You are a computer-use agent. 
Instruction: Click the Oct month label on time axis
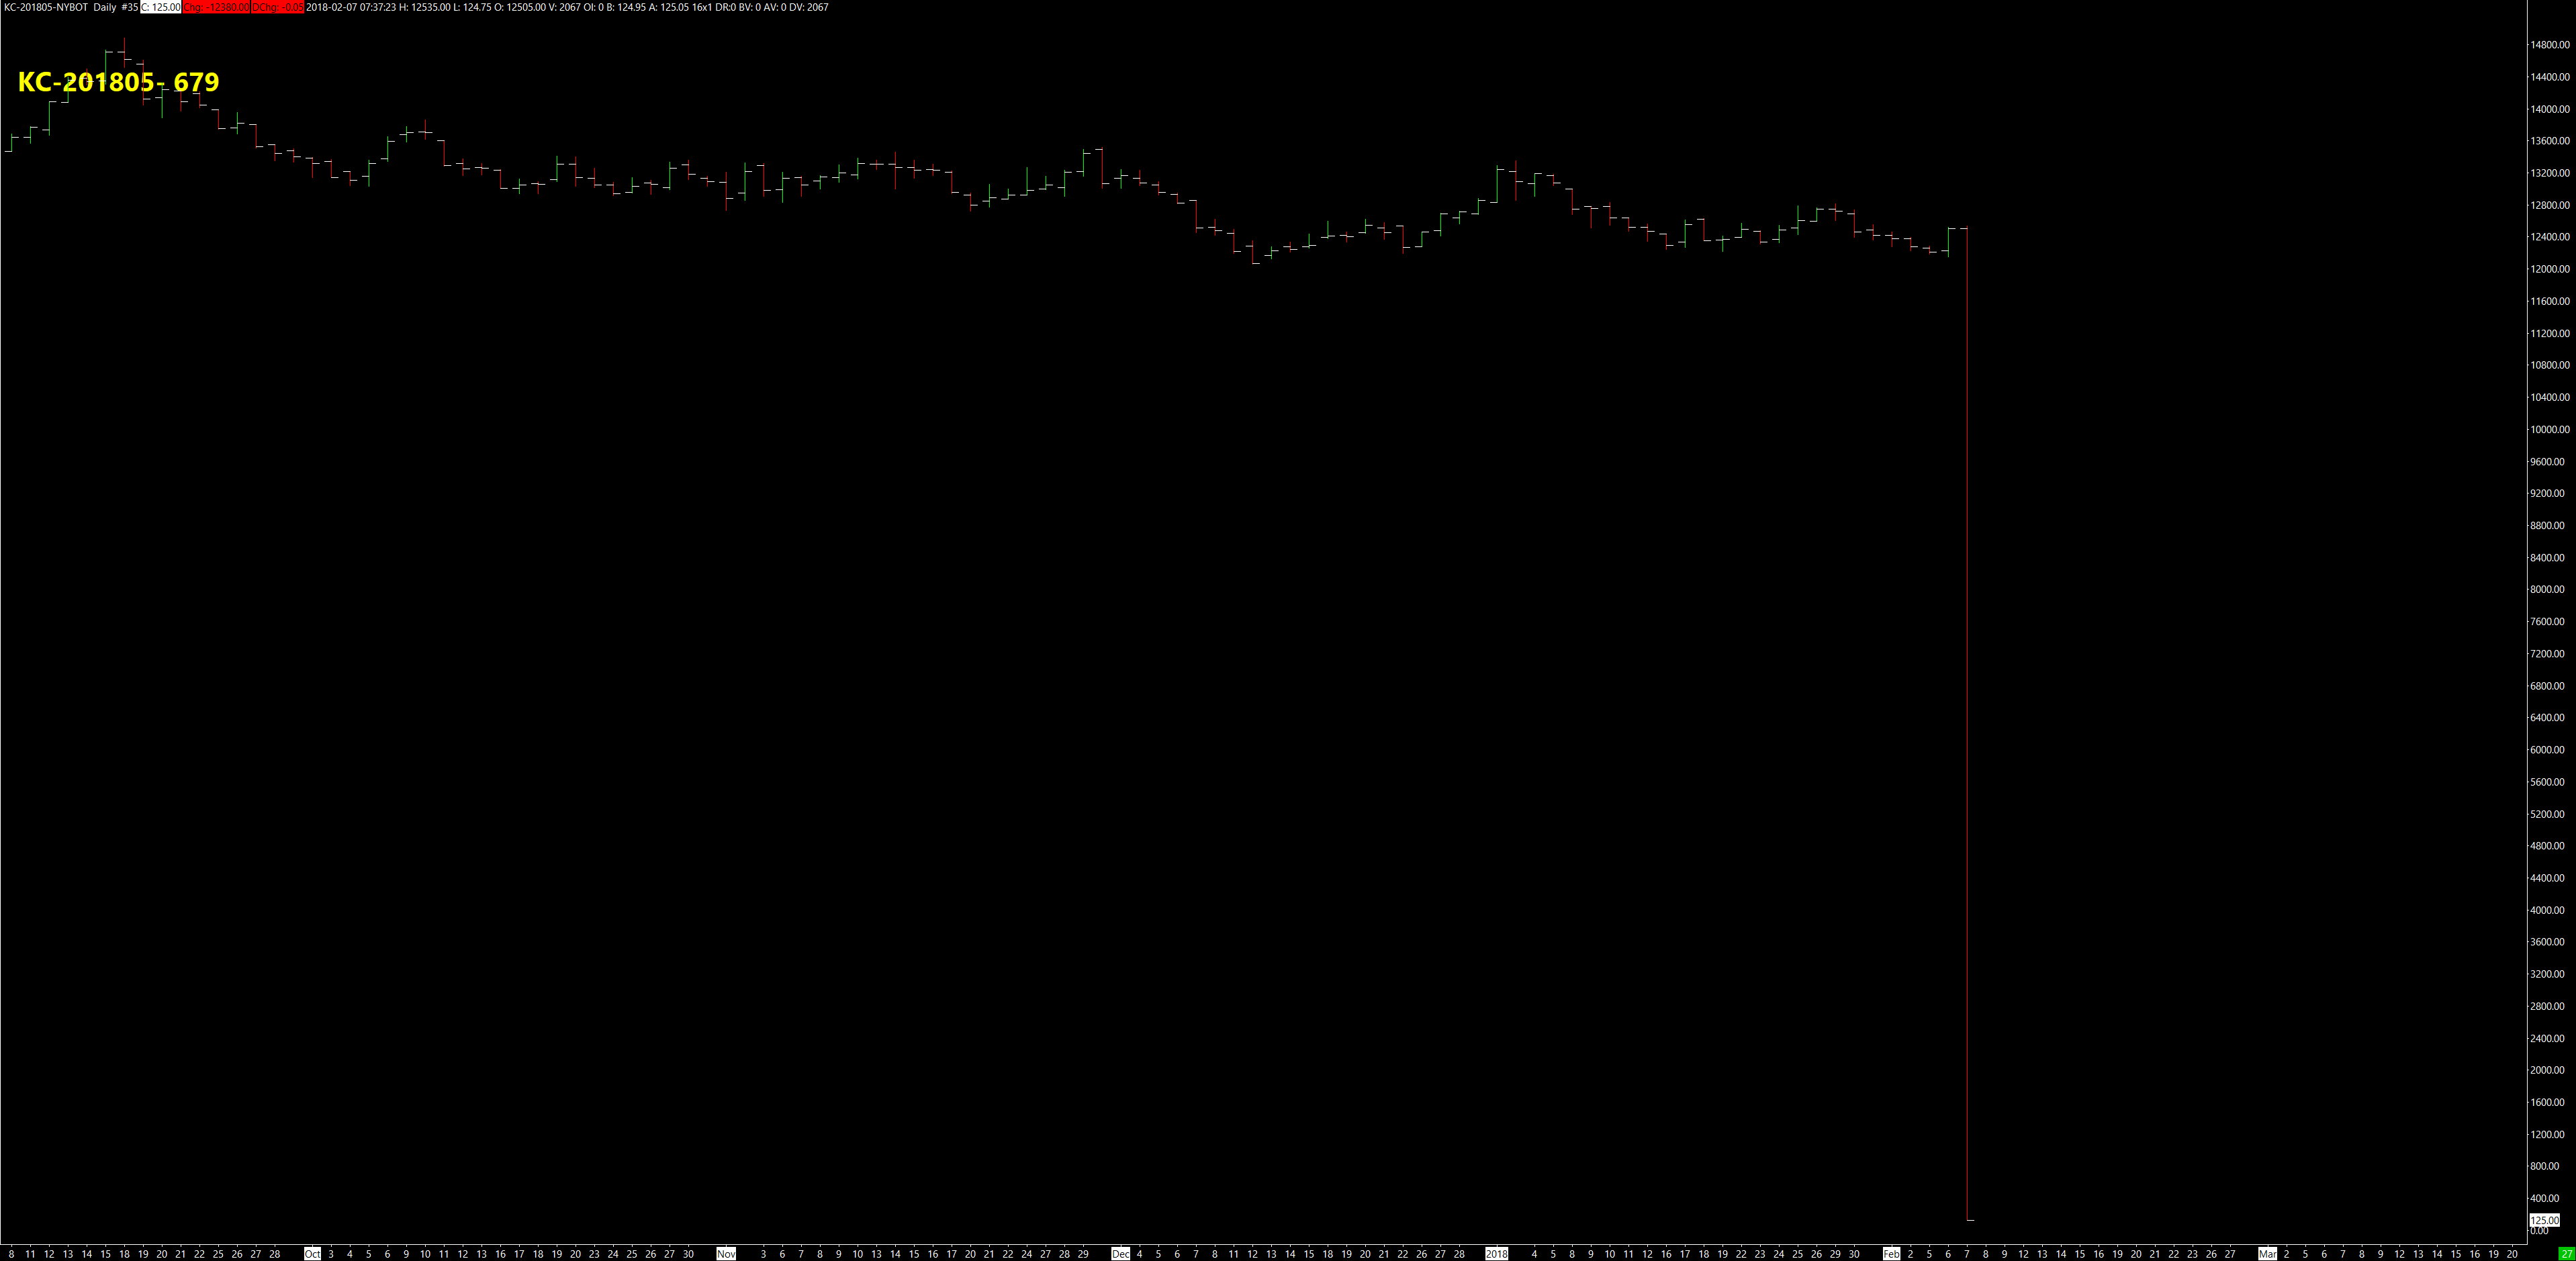(313, 1254)
